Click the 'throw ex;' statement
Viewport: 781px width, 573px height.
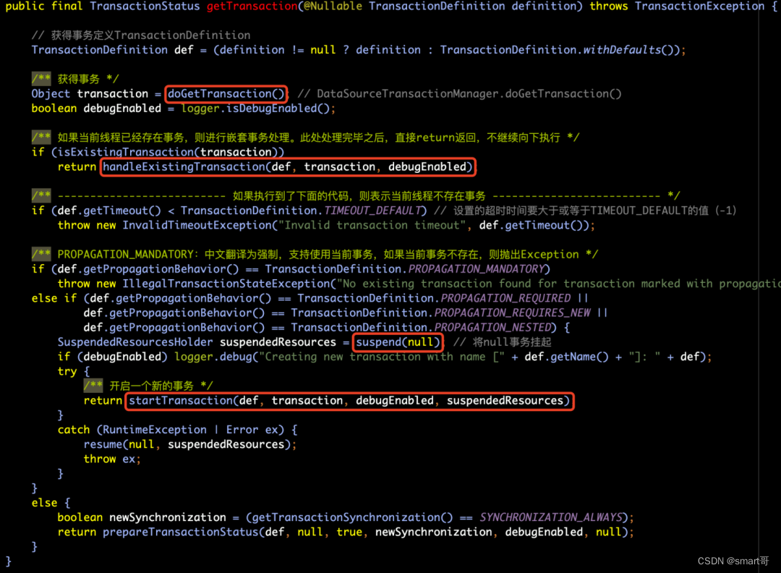pyautogui.click(x=112, y=459)
